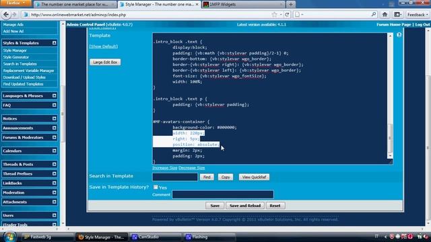Open Download / Upload Styles link
The height and width of the screenshot is (242, 431).
[24, 77]
